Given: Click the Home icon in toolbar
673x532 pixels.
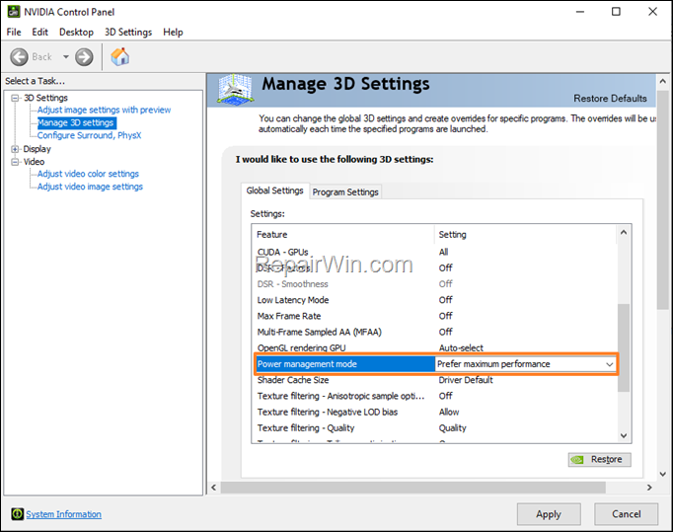Looking at the screenshot, I should pos(119,56).
